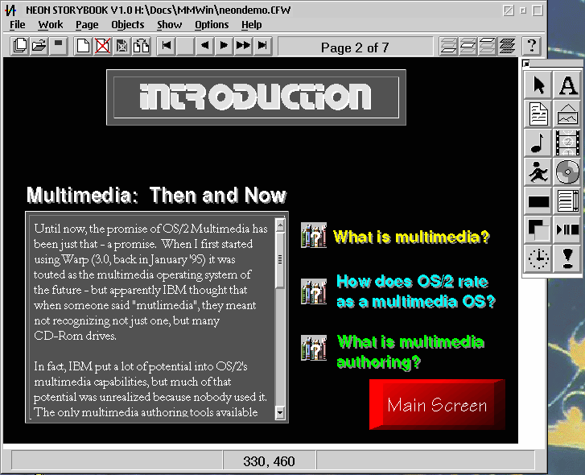The height and width of the screenshot is (475, 585).
Task: Click the '330, 460' coordinates in status bar
Action: (269, 461)
